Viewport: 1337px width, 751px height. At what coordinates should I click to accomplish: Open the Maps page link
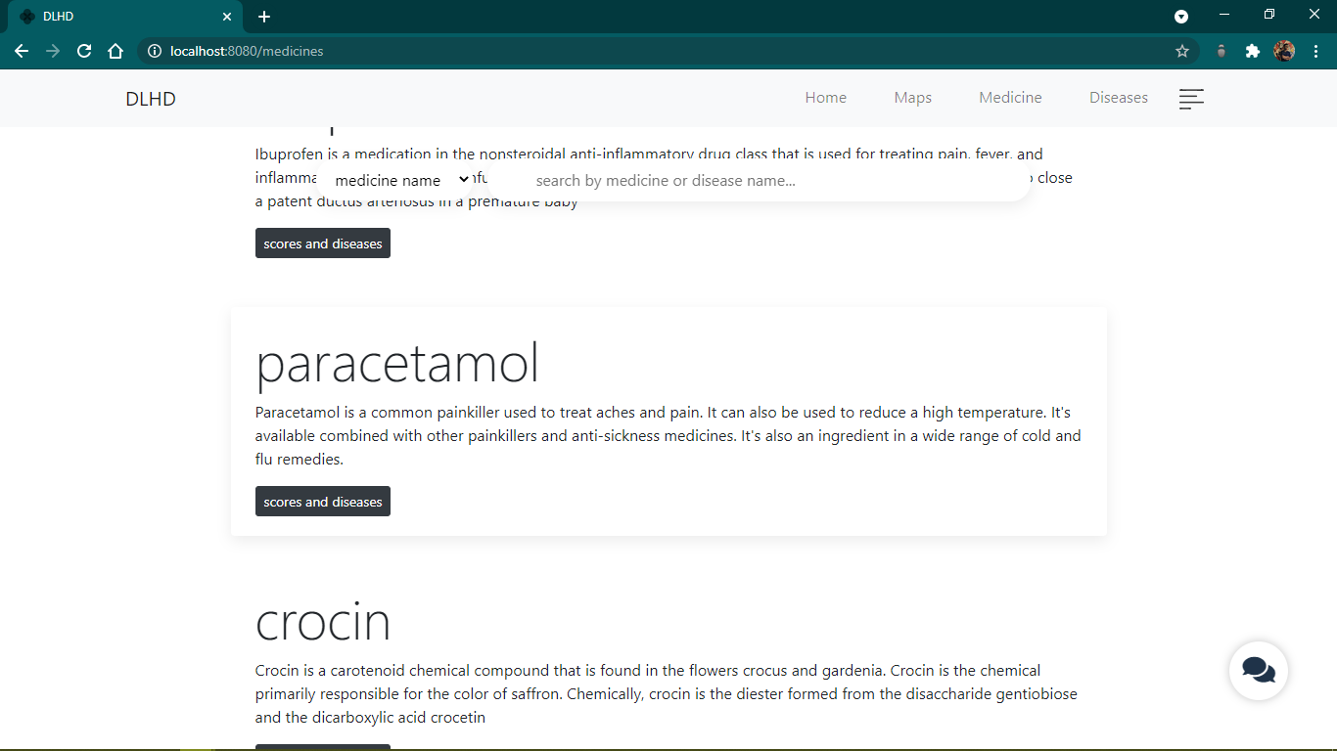tap(913, 98)
